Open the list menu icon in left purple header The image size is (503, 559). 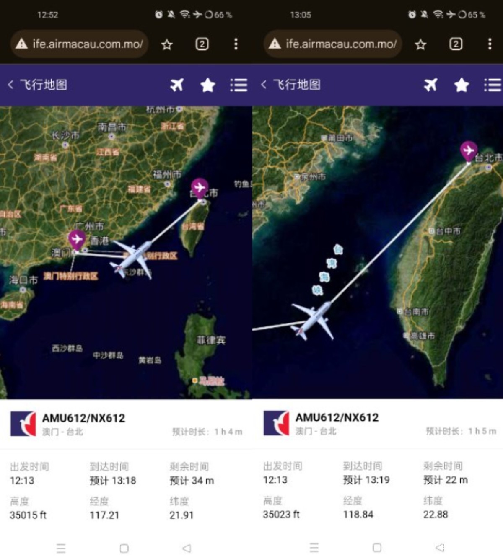(239, 85)
